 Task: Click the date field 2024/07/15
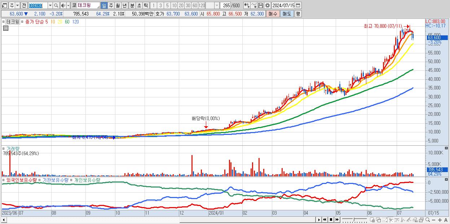(x=283, y=5)
